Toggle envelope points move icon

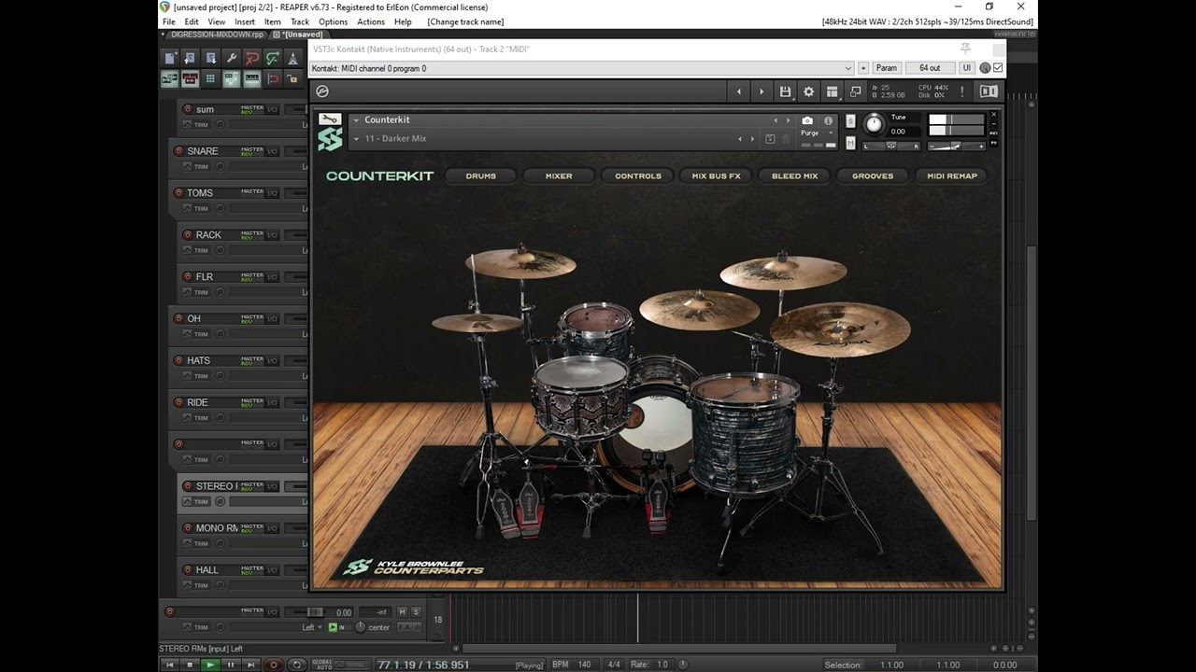point(231,79)
